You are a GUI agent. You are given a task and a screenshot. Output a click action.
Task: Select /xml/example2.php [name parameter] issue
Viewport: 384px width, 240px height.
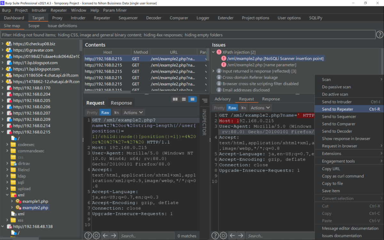tap(261, 65)
